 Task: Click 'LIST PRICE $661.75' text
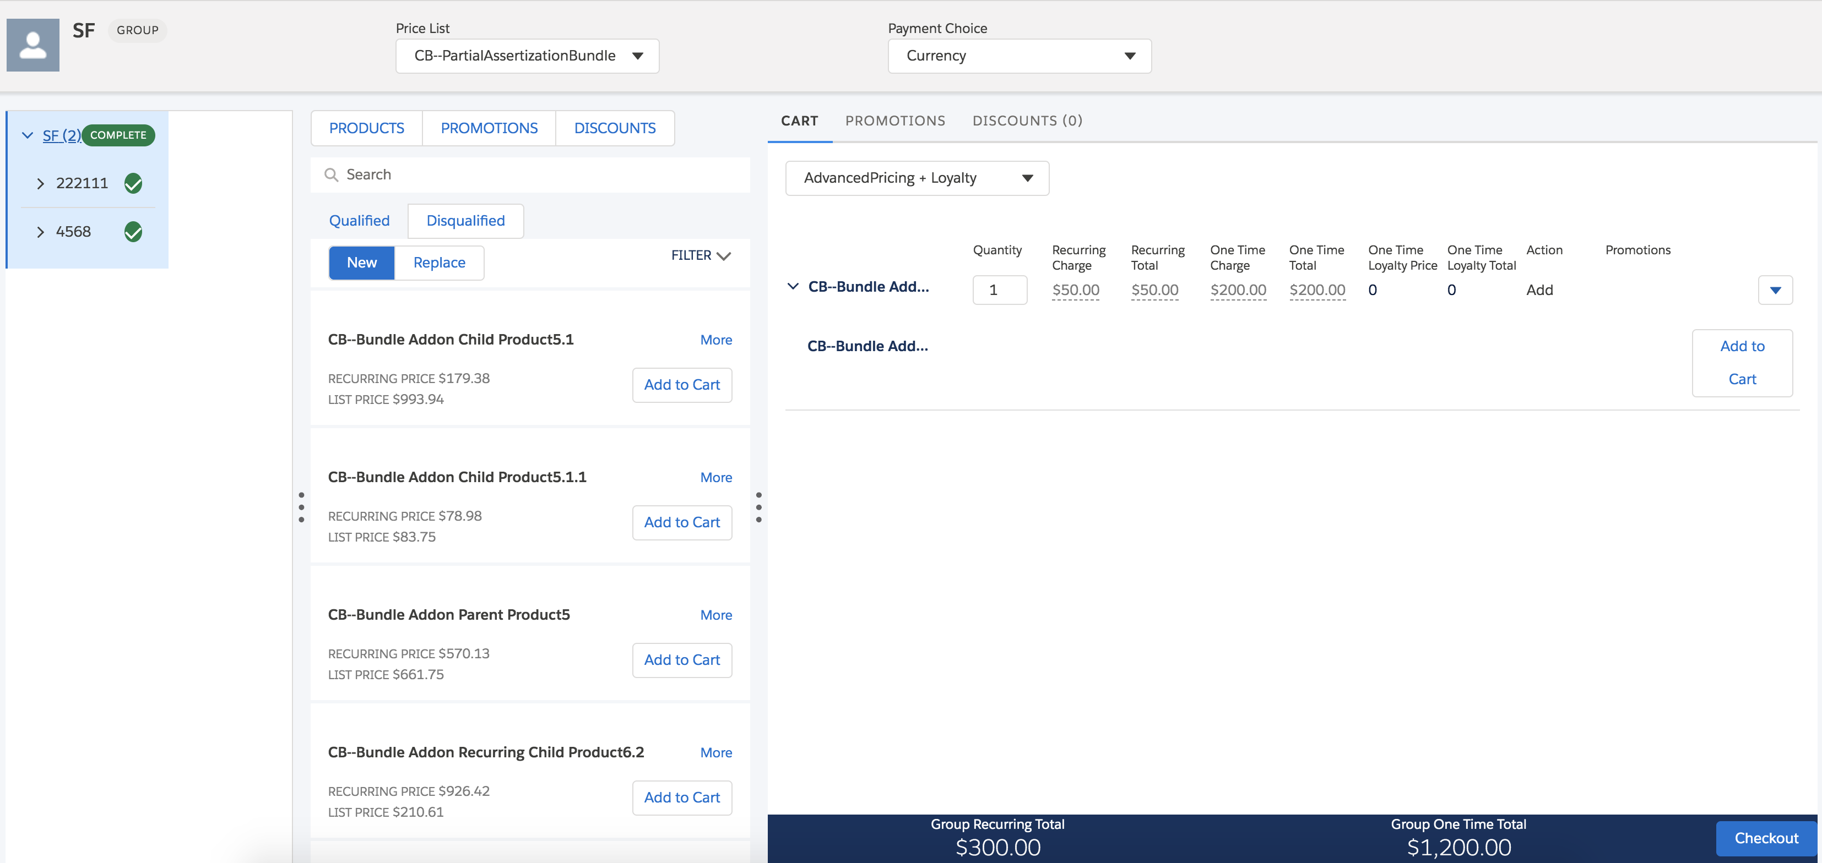(x=386, y=674)
